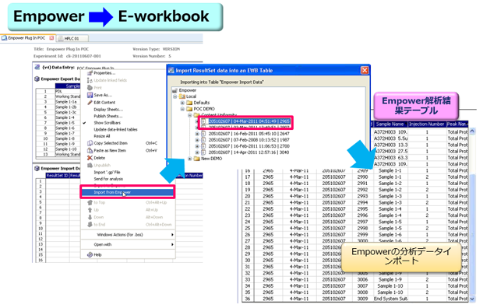Viewport: 483px width, 308px height.
Task: Click the Help icon in context menu
Action: 90,255
